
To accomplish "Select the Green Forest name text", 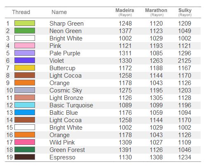I will click(x=67, y=150).
